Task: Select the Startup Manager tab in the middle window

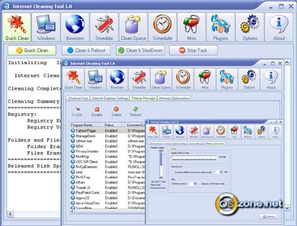Action: tap(144, 98)
